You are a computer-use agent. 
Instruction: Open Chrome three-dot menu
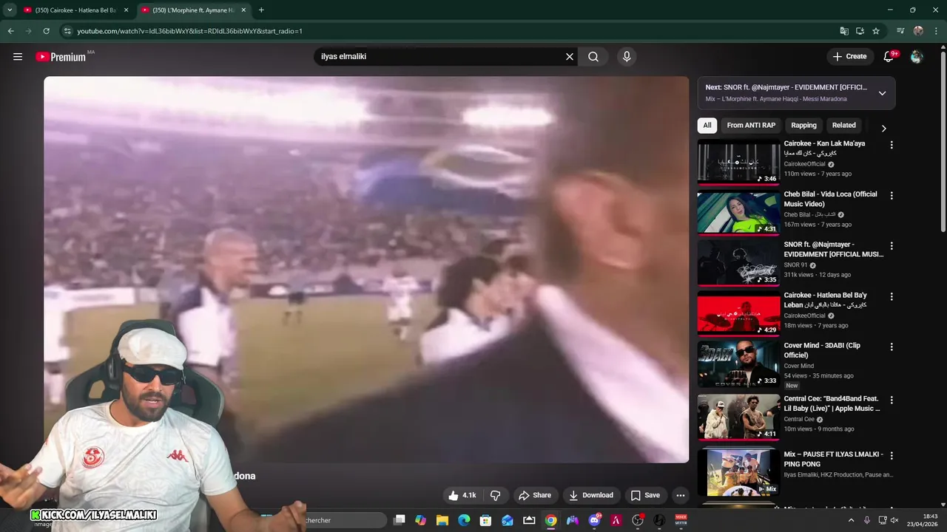coord(936,31)
